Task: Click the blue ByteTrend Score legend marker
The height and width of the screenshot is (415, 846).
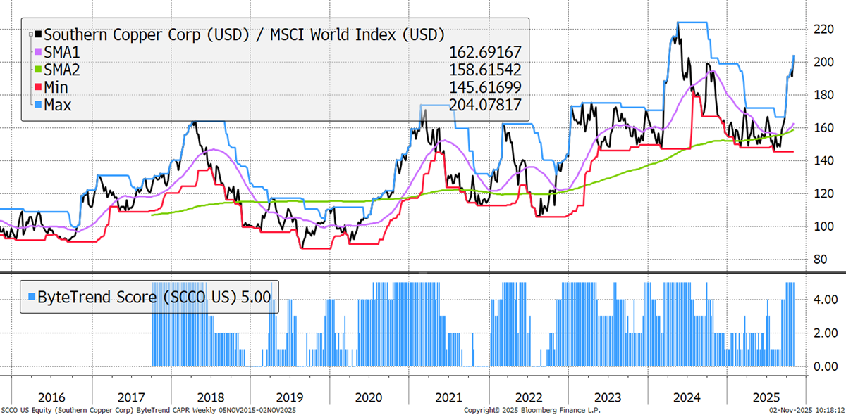Action: point(30,297)
